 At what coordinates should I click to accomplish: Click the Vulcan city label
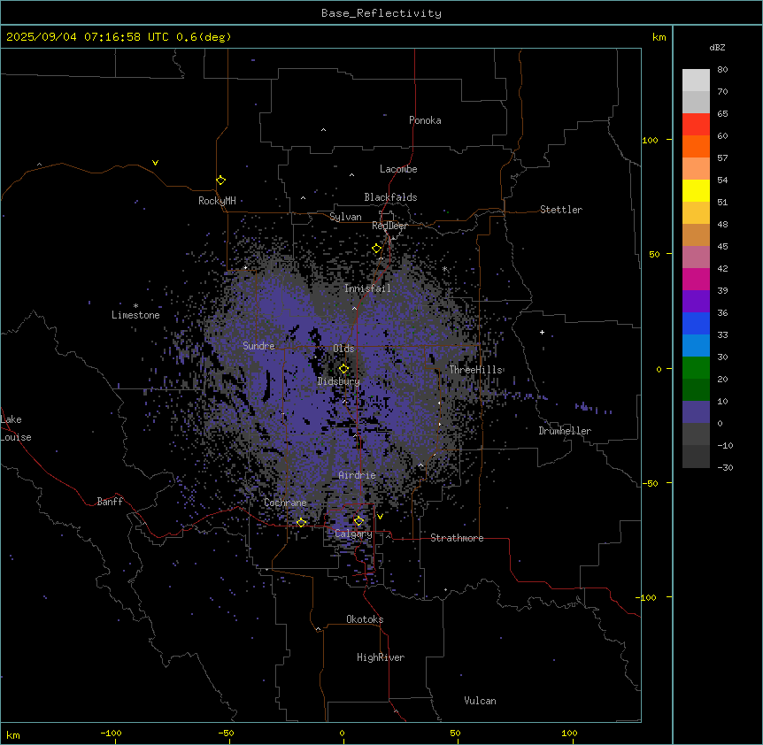481,701
